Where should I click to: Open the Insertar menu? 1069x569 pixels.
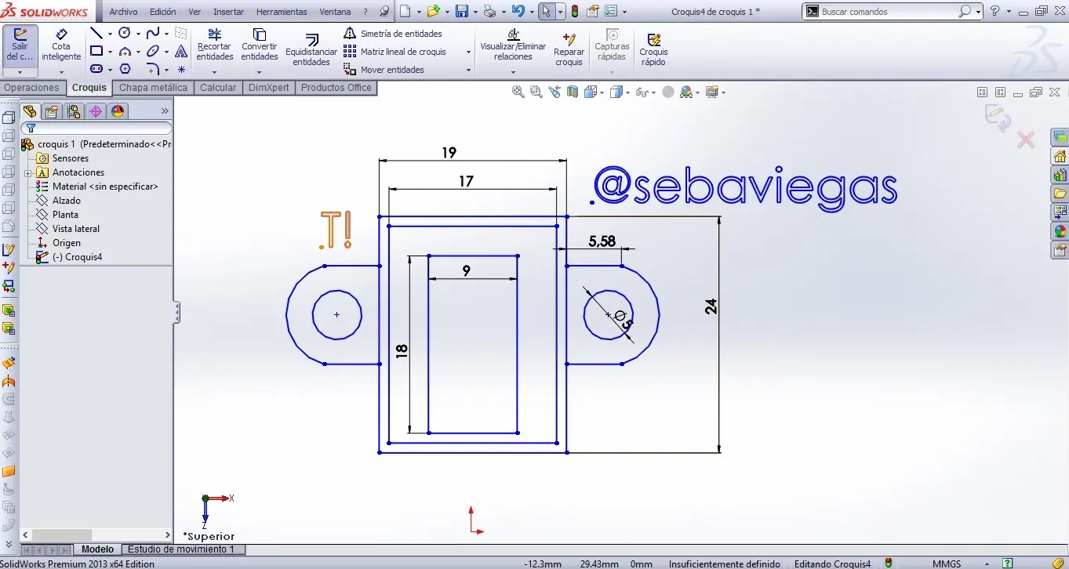(228, 12)
